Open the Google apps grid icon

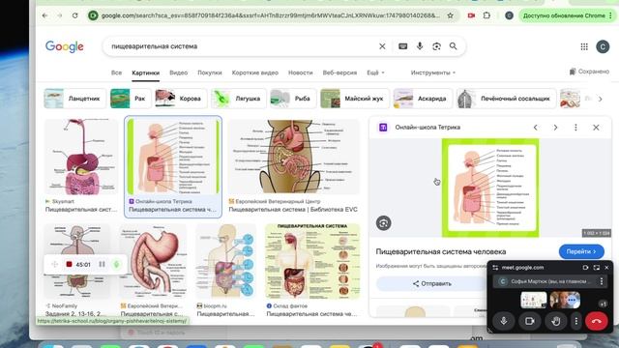584,46
